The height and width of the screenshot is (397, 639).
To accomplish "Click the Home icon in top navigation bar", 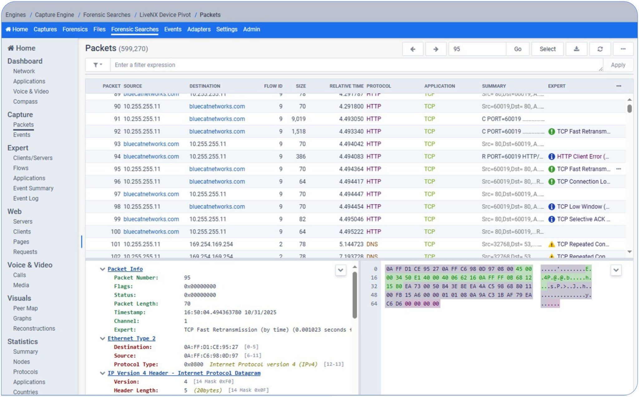I will tap(8, 29).
